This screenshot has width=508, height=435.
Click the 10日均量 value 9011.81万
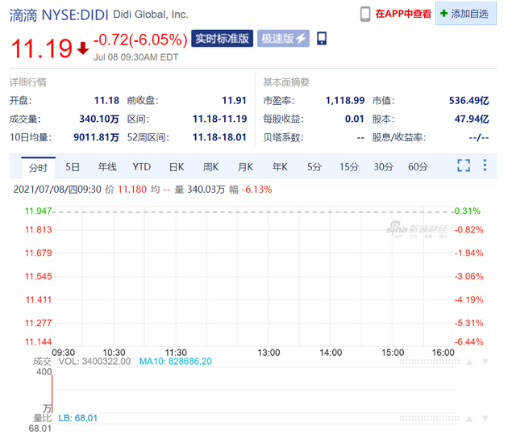click(96, 137)
